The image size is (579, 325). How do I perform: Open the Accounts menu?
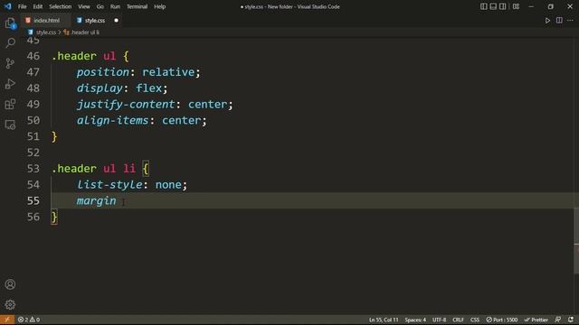coord(10,284)
